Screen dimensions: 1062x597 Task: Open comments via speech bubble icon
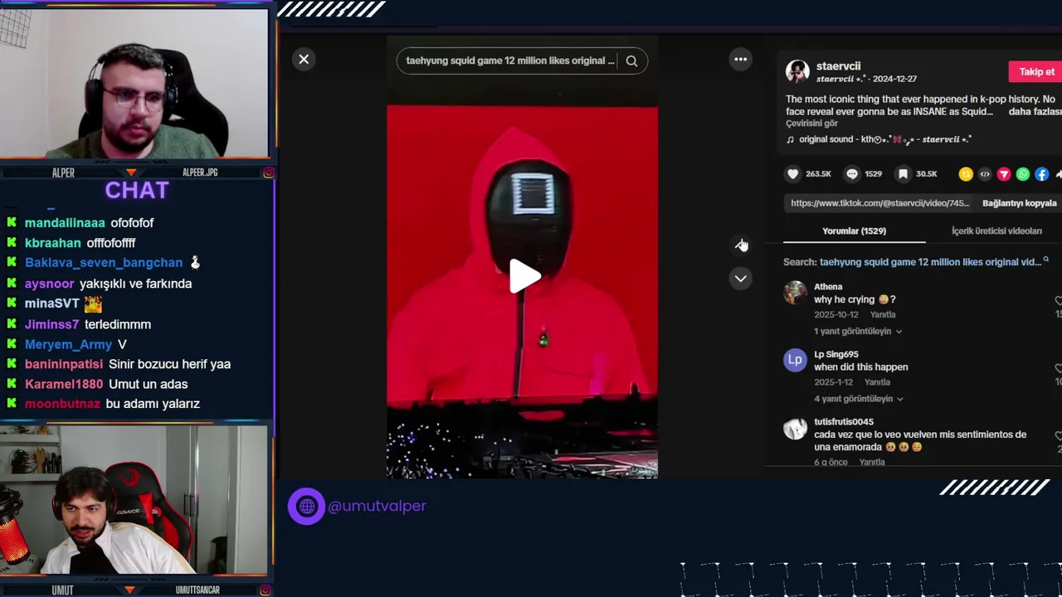(x=852, y=173)
